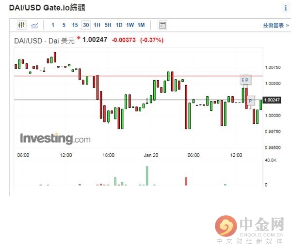This screenshot has width=291, height=250.
Task: Open the 技術图表 technical chart link
Action: [x=276, y=25]
